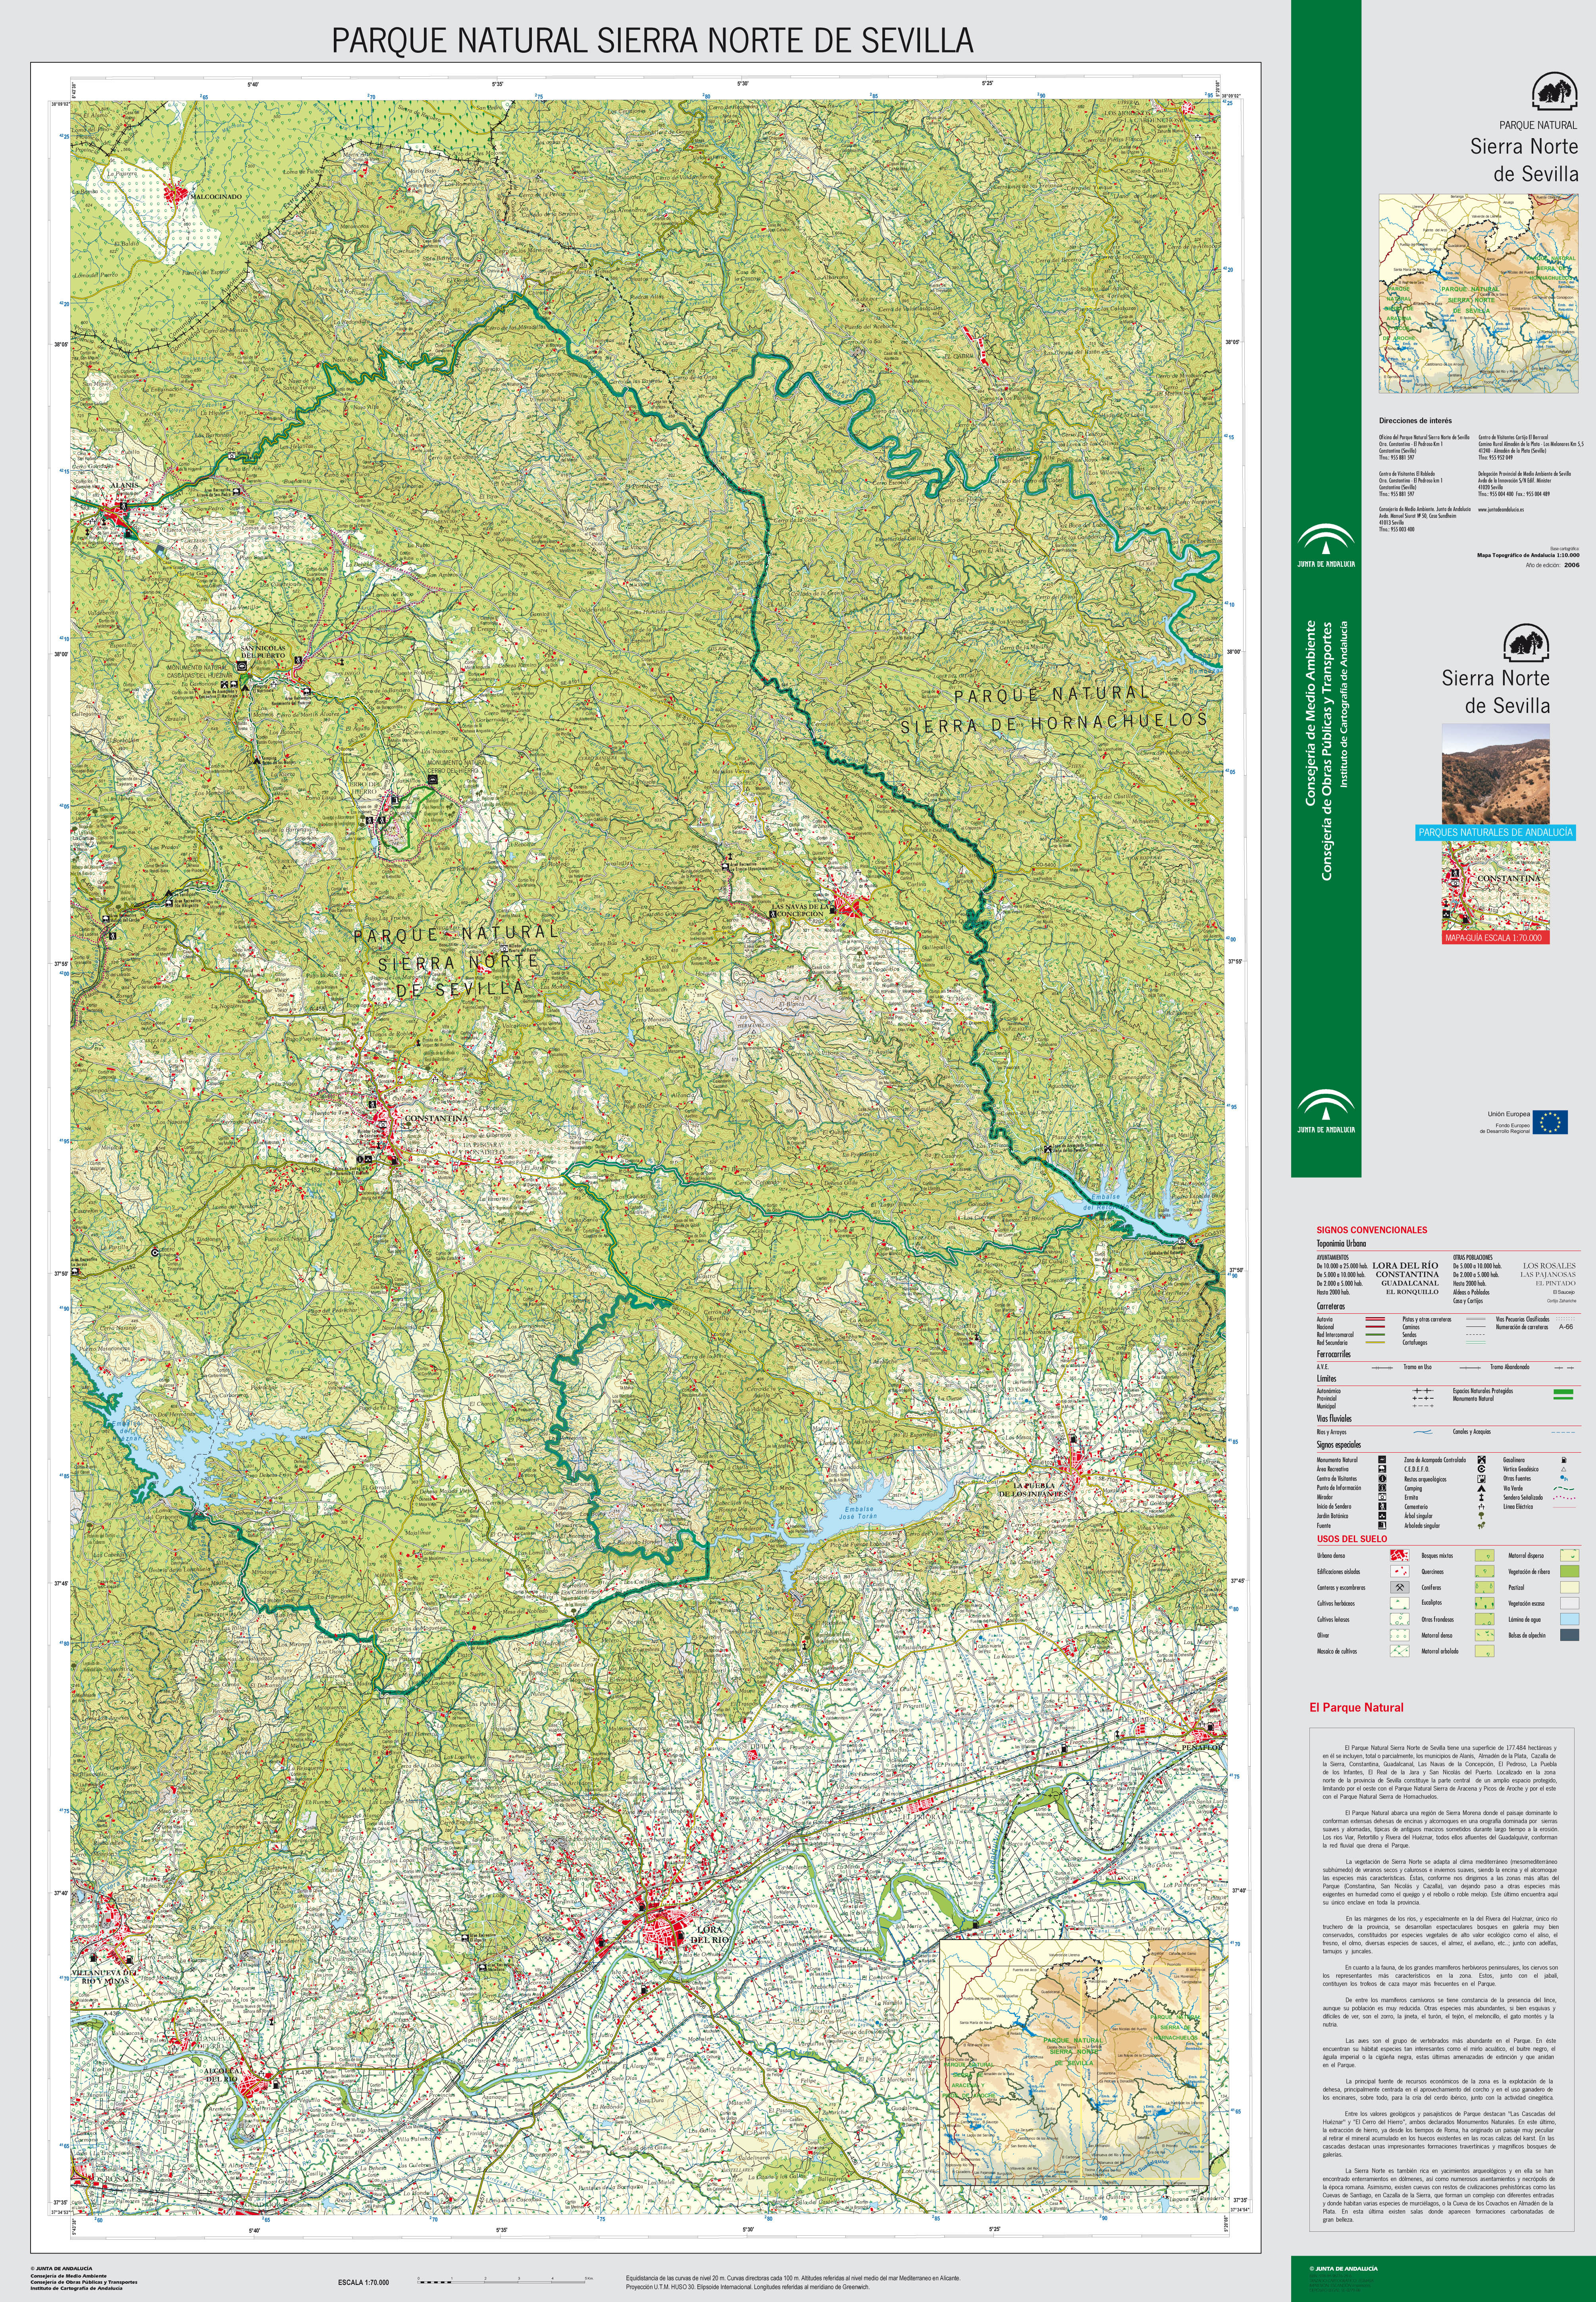Click the tree logo above the landscape photo
1596x2302 pixels.
point(1527,643)
